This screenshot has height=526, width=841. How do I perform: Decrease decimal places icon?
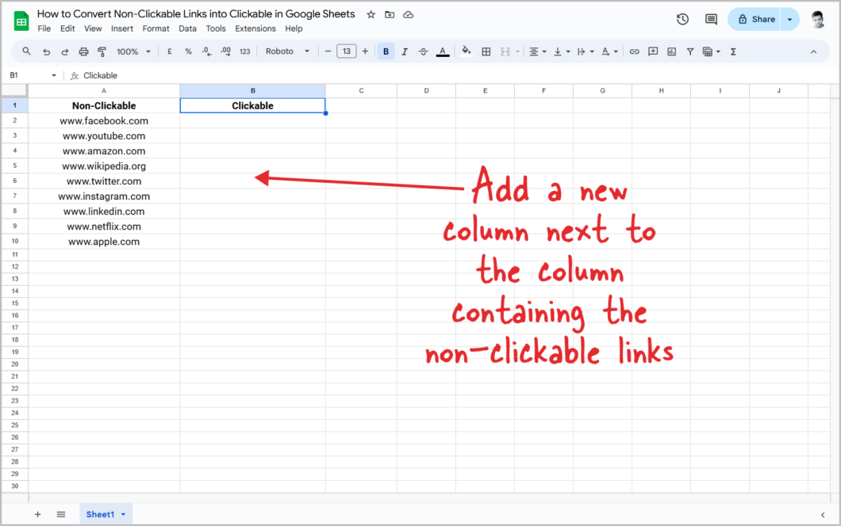[206, 51]
